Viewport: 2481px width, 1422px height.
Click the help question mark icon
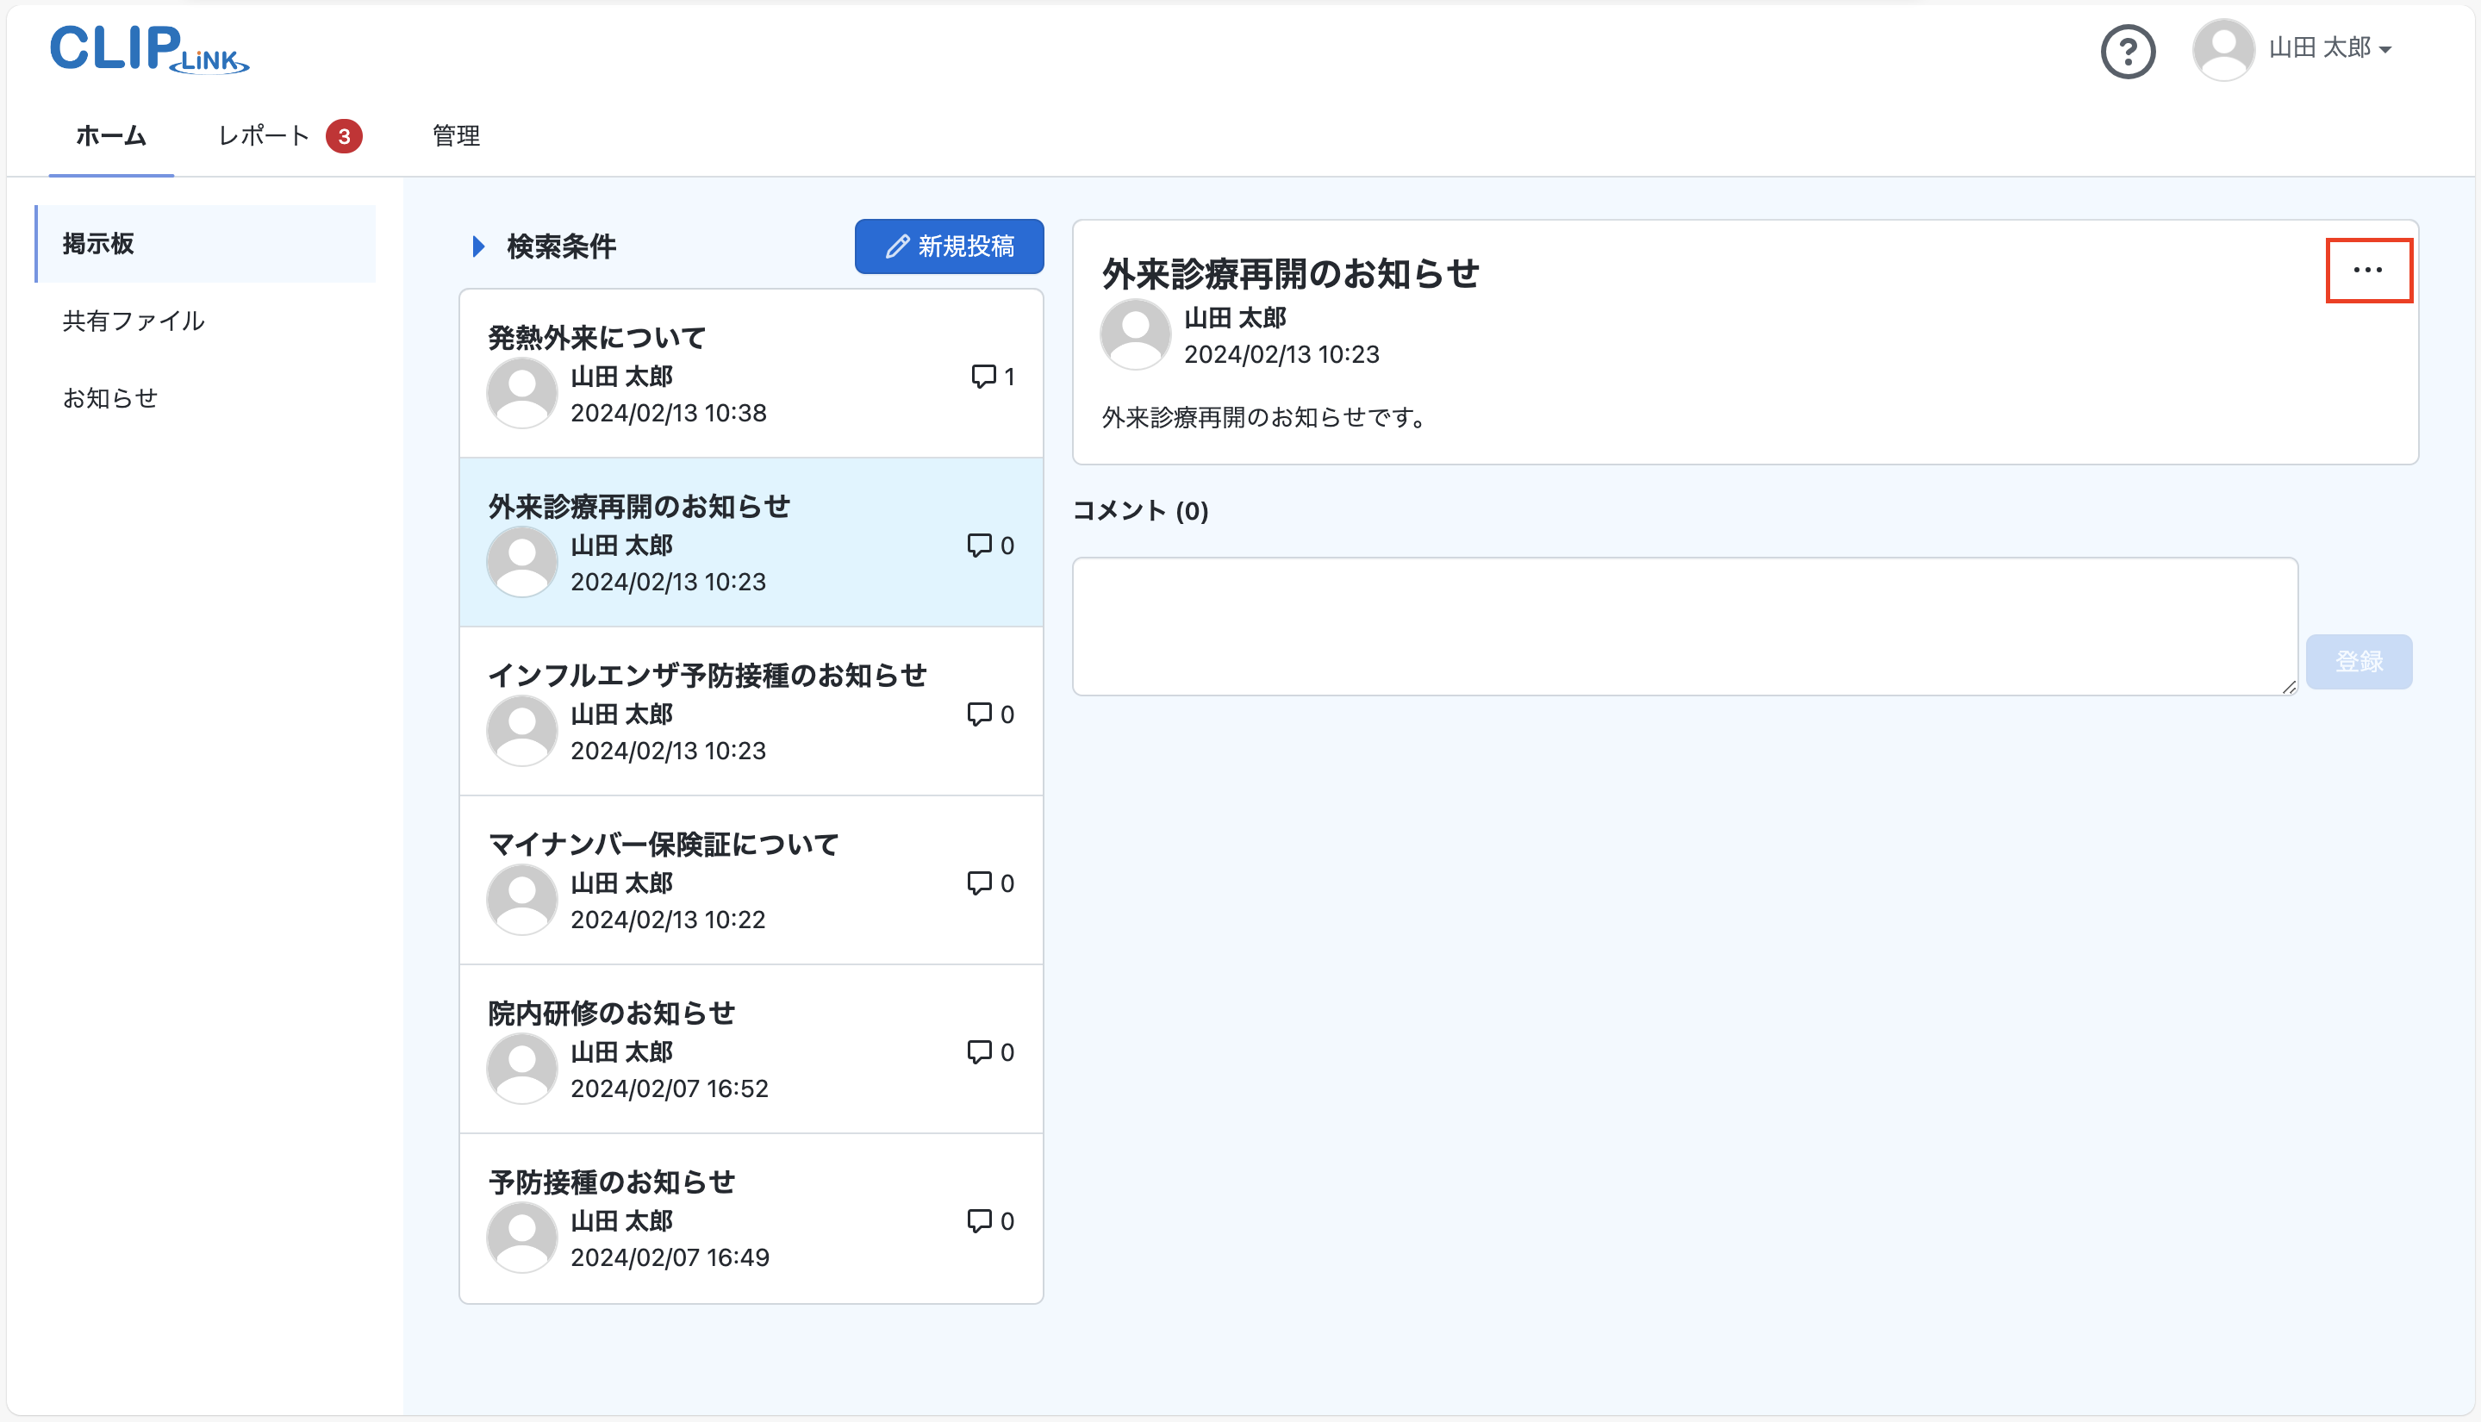(2128, 51)
